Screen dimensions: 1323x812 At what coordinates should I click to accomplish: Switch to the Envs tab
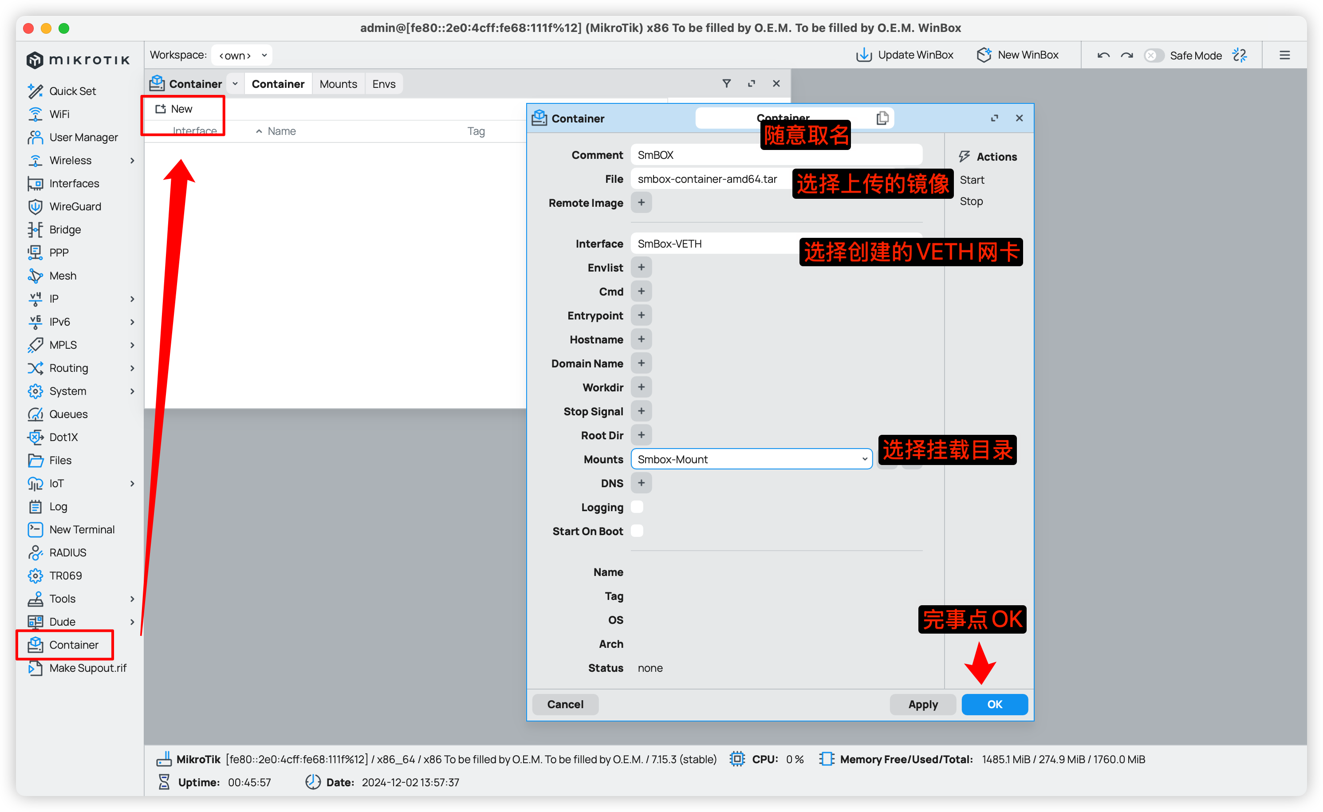[x=384, y=84]
